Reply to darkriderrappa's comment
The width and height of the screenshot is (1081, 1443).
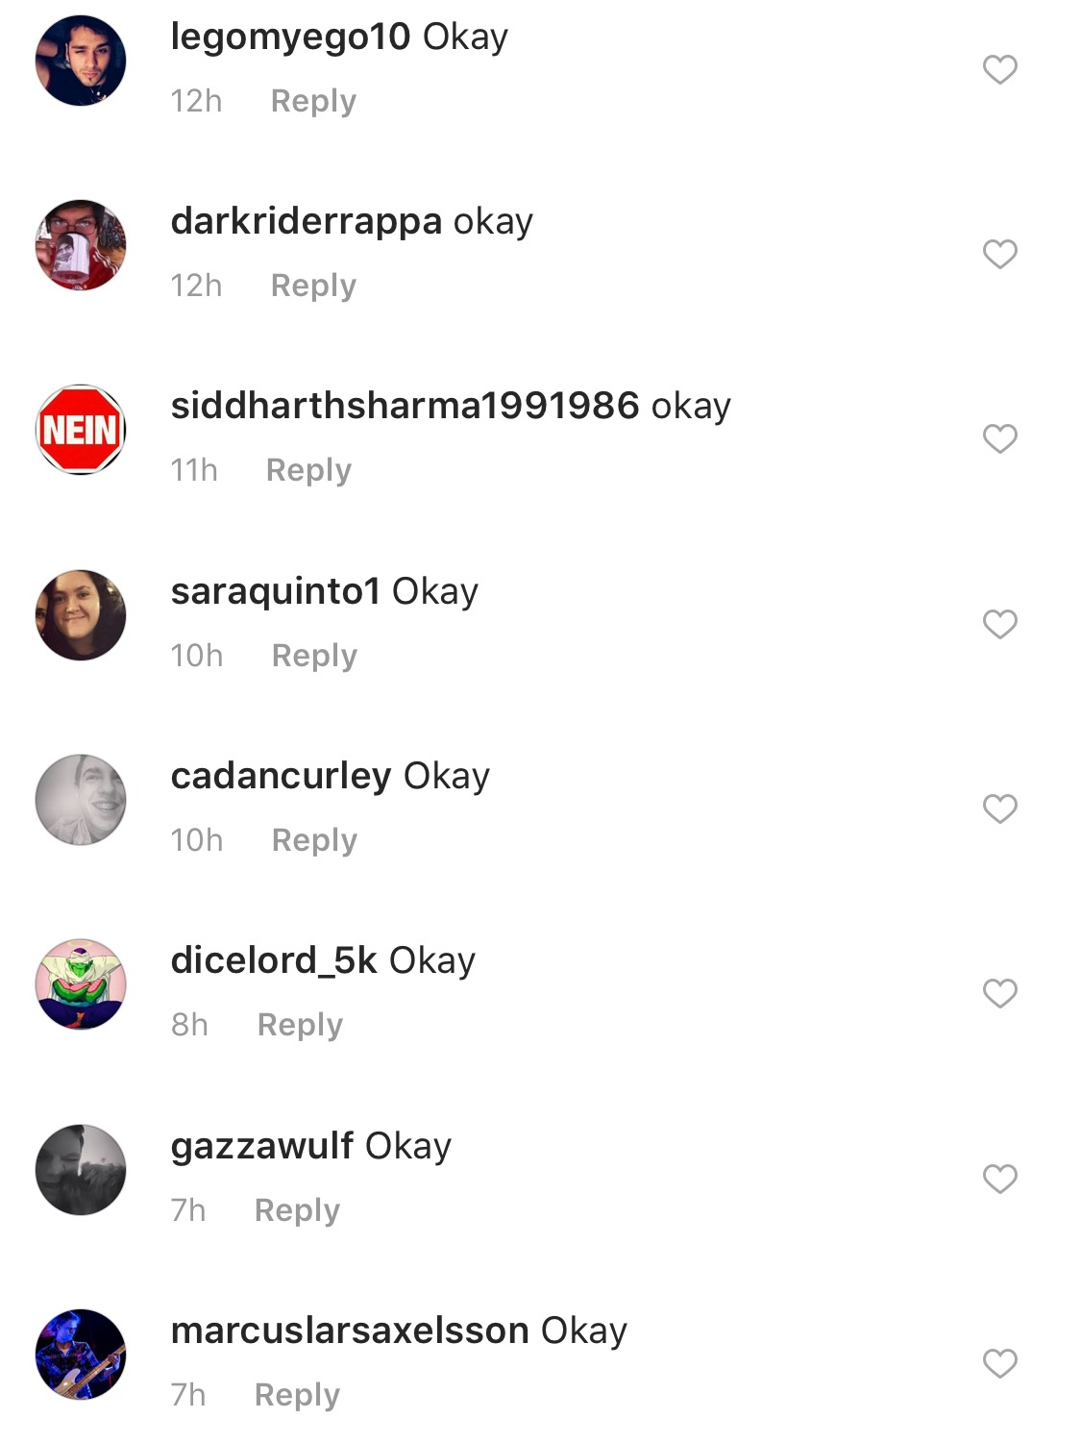tap(313, 286)
